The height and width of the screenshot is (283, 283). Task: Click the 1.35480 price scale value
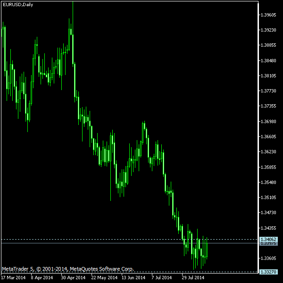tap(268, 183)
